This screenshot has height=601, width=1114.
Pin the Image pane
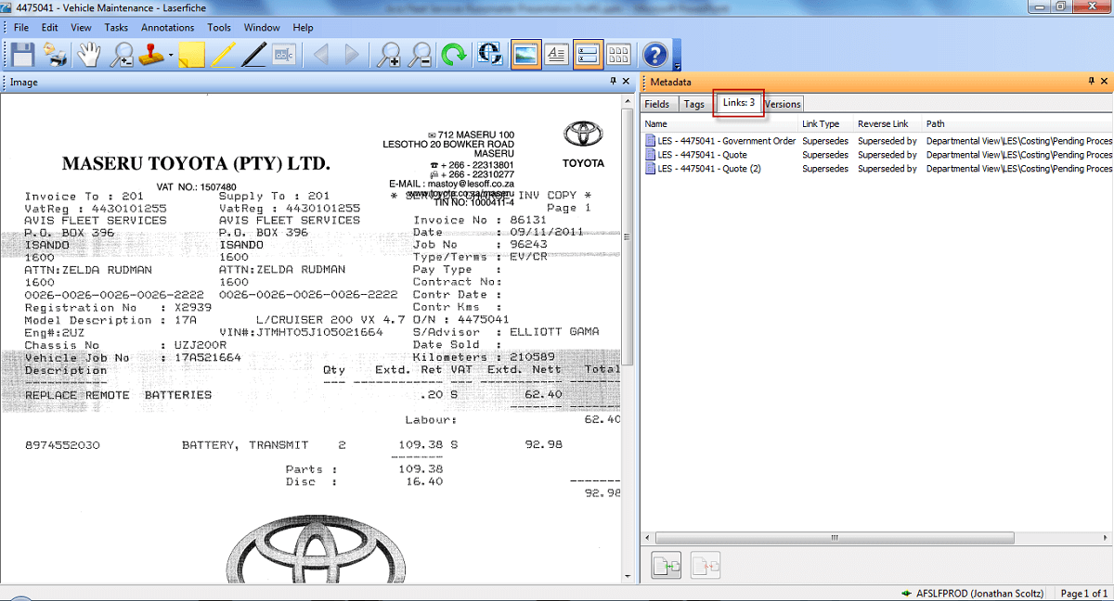[613, 82]
